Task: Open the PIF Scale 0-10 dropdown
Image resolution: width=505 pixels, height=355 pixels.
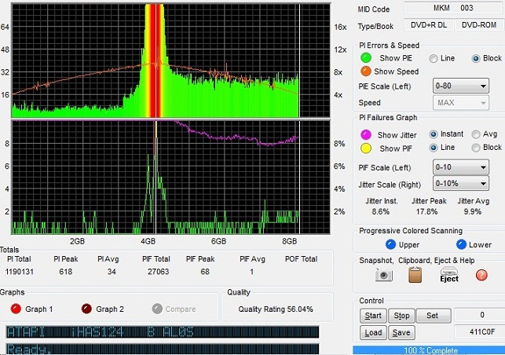Action: coord(461,167)
